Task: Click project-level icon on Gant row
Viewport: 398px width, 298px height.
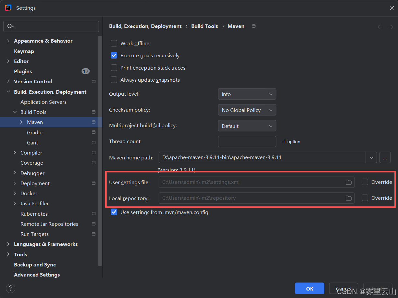Action: tap(94, 142)
